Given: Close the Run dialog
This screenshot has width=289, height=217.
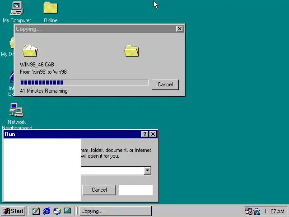Looking at the screenshot, I should [153, 134].
